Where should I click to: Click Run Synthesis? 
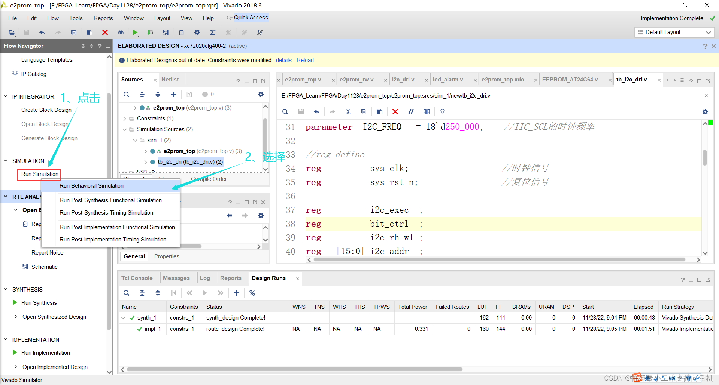pyautogui.click(x=39, y=303)
